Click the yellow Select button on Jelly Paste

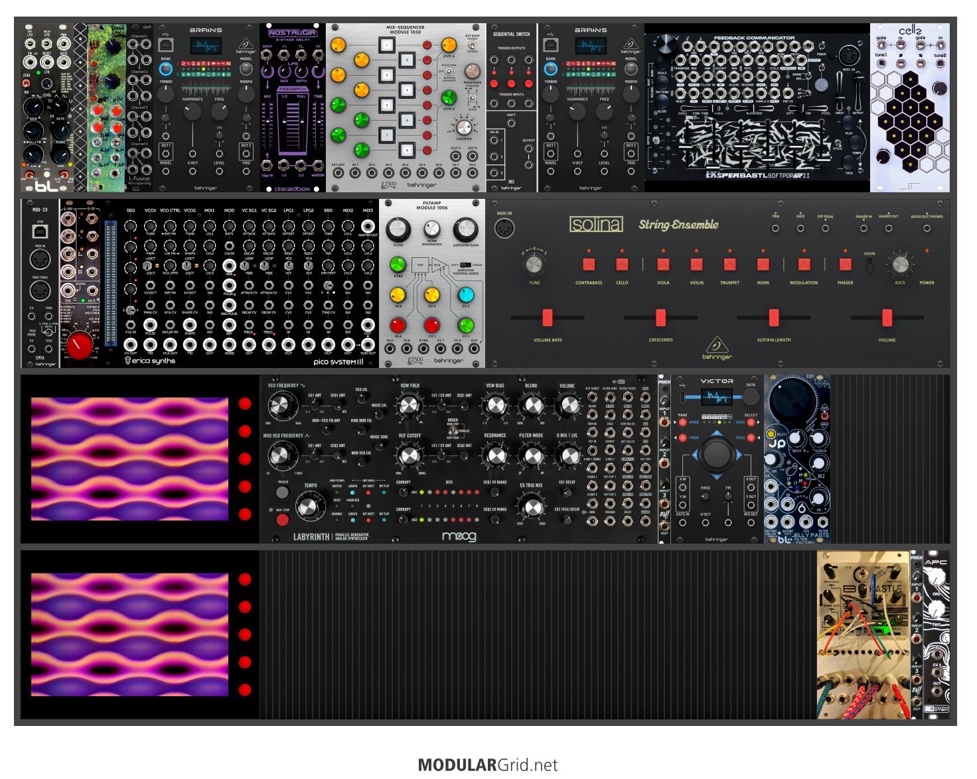tap(771, 434)
